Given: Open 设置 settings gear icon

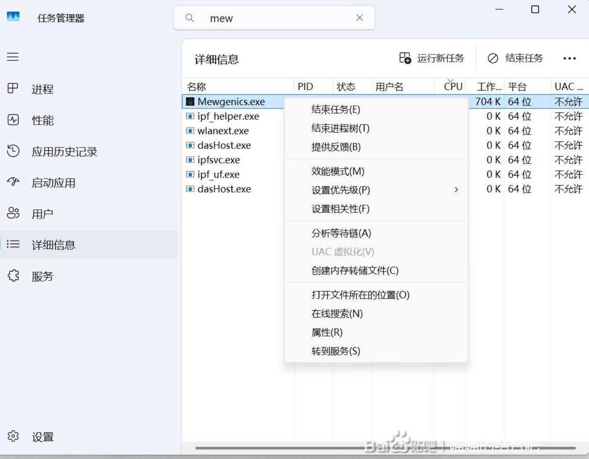Looking at the screenshot, I should (x=13, y=436).
